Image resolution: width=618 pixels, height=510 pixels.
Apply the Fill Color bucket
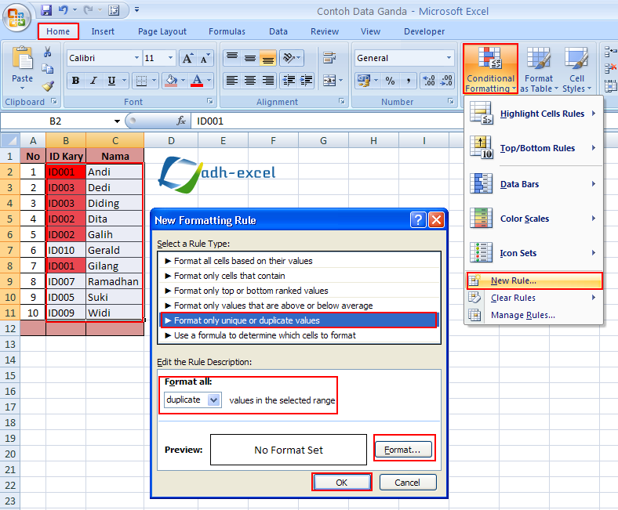point(171,81)
